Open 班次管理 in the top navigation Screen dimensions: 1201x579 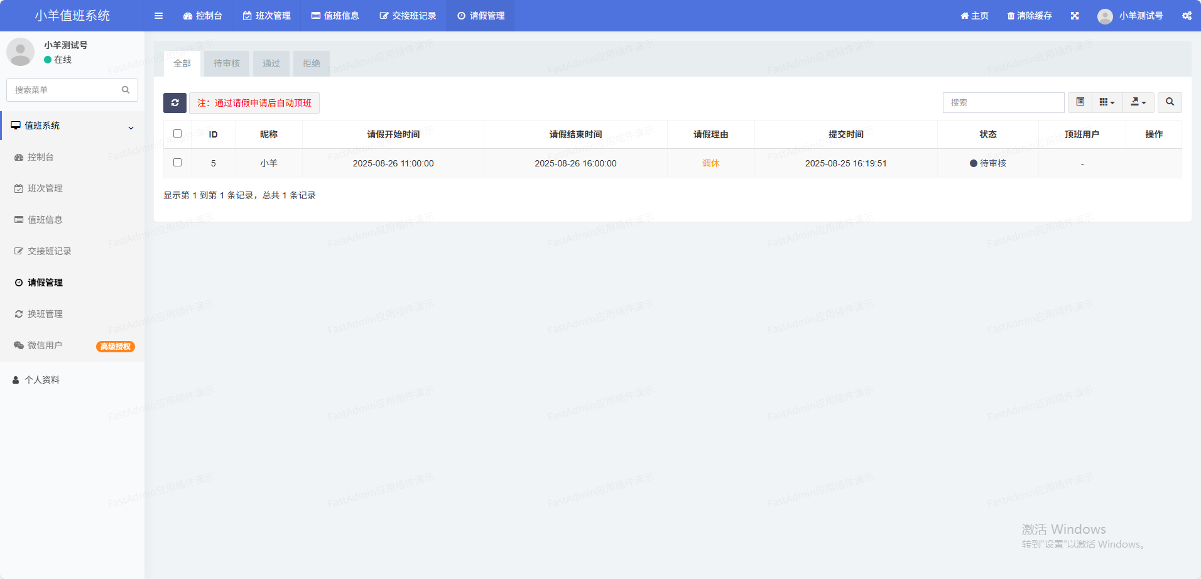pos(267,16)
